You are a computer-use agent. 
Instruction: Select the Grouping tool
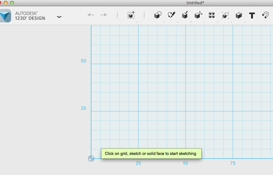click(x=225, y=15)
